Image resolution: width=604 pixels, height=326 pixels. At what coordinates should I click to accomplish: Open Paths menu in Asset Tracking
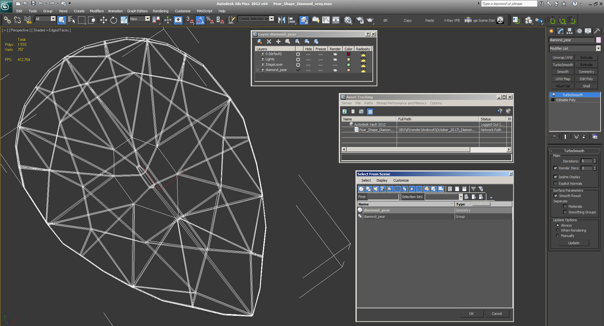click(x=369, y=103)
